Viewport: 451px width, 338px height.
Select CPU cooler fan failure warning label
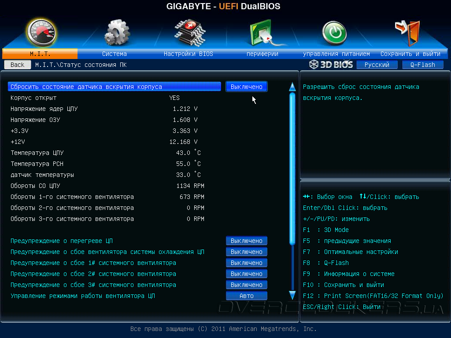point(107,252)
